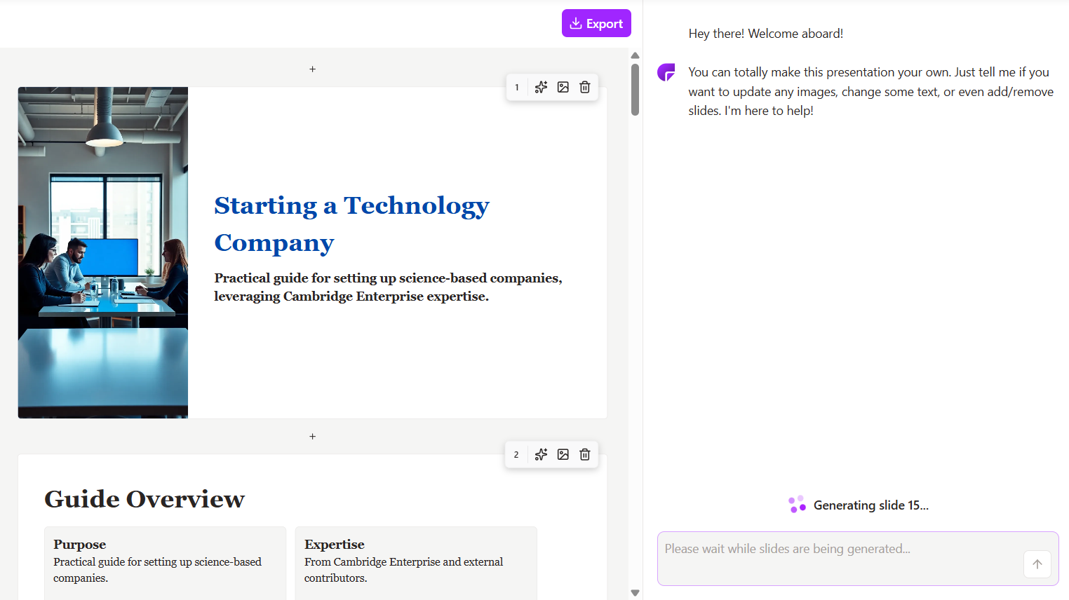Open image replace icon on slide 2
Image resolution: width=1069 pixels, height=600 pixels.
[563, 455]
